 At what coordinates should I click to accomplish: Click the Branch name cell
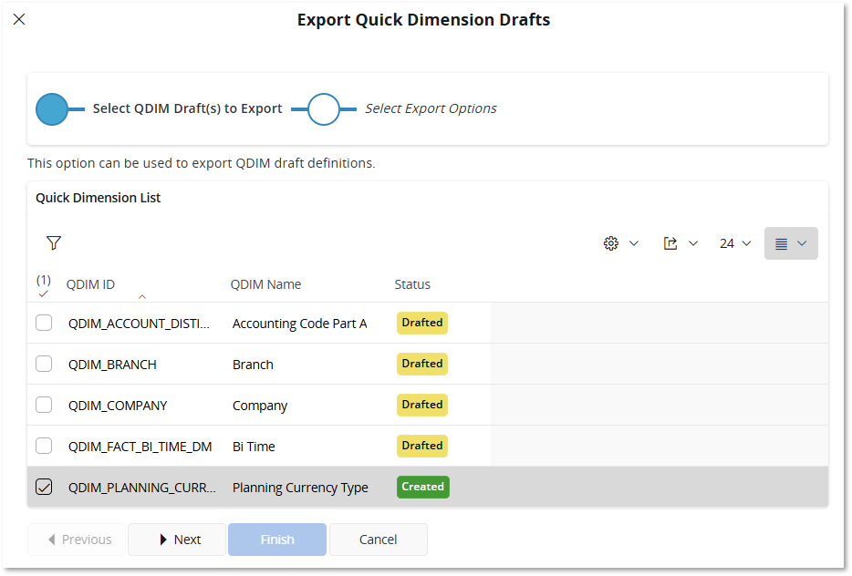(254, 365)
